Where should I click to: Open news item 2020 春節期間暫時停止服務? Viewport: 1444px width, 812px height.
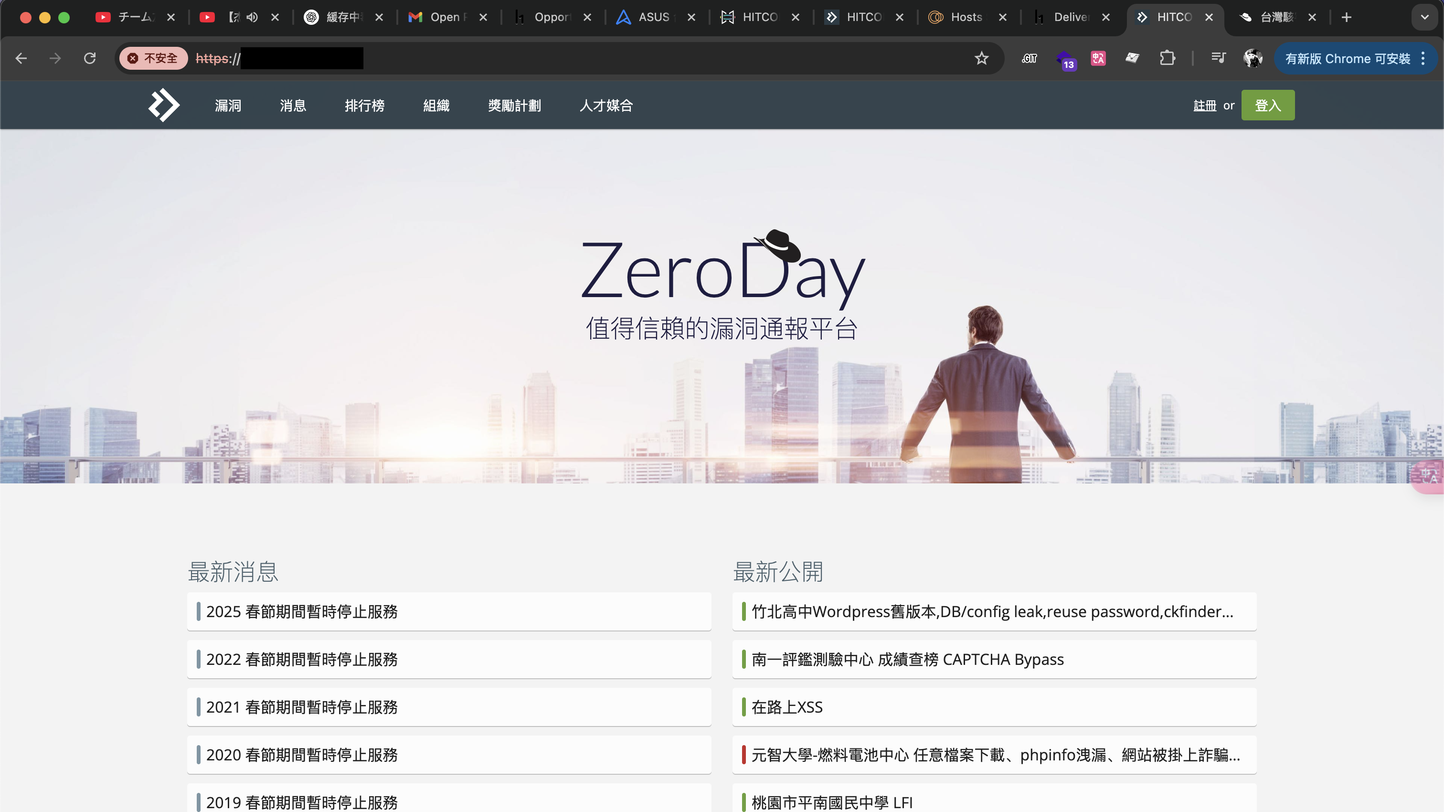(x=449, y=754)
